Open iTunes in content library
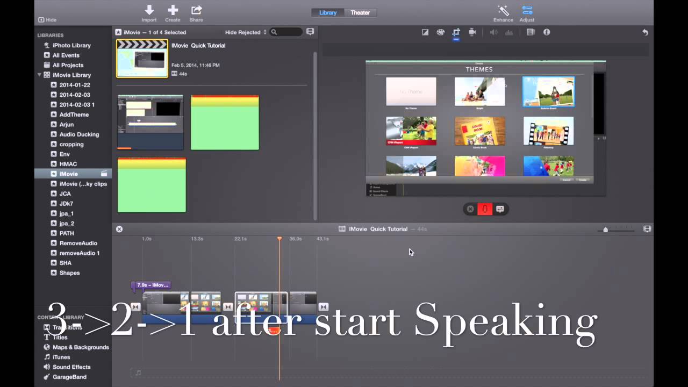The width and height of the screenshot is (688, 387). pyautogui.click(x=61, y=357)
